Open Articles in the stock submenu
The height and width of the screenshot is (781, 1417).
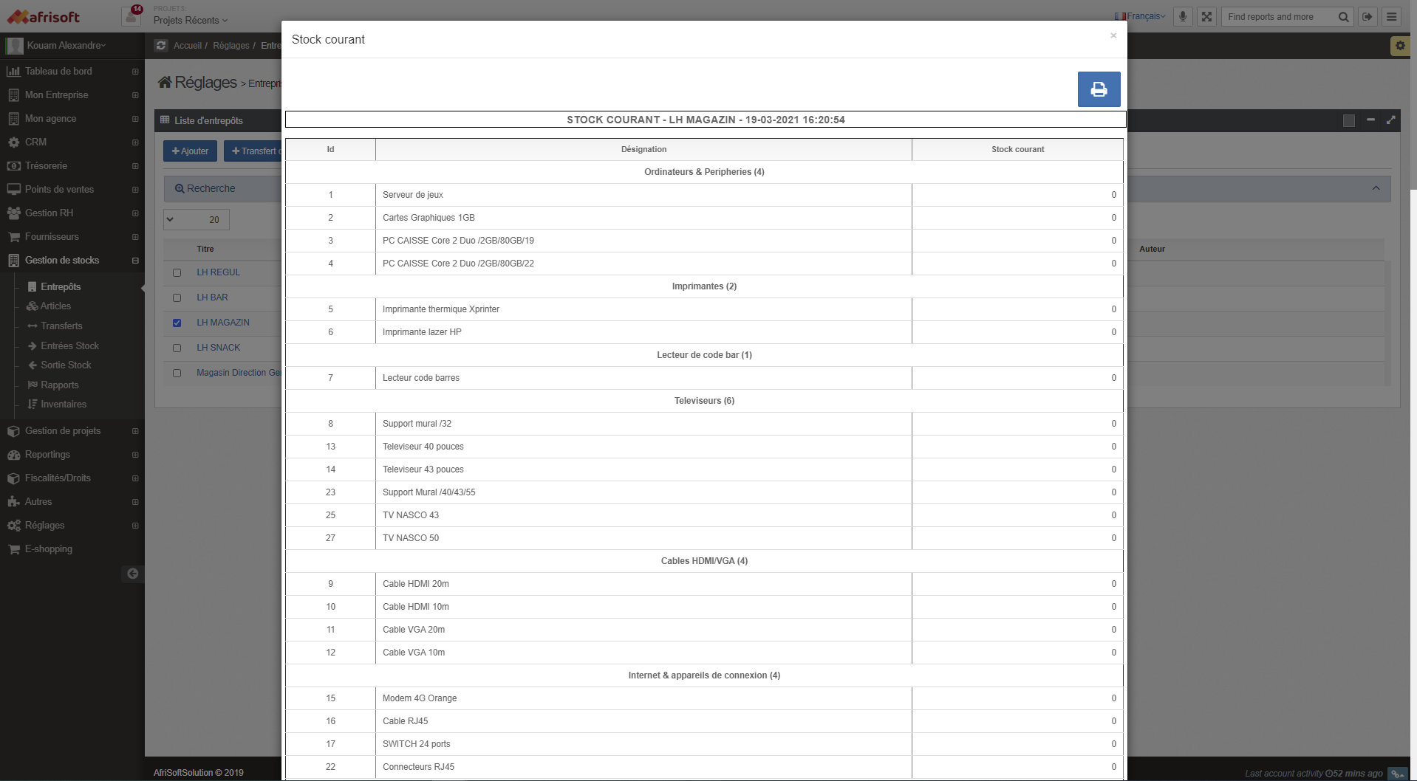point(55,306)
